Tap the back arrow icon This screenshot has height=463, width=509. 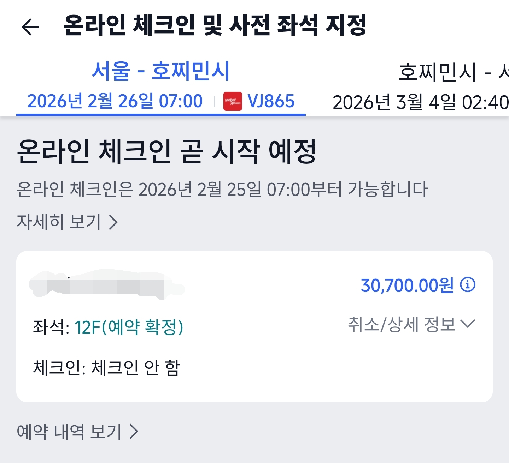30,27
